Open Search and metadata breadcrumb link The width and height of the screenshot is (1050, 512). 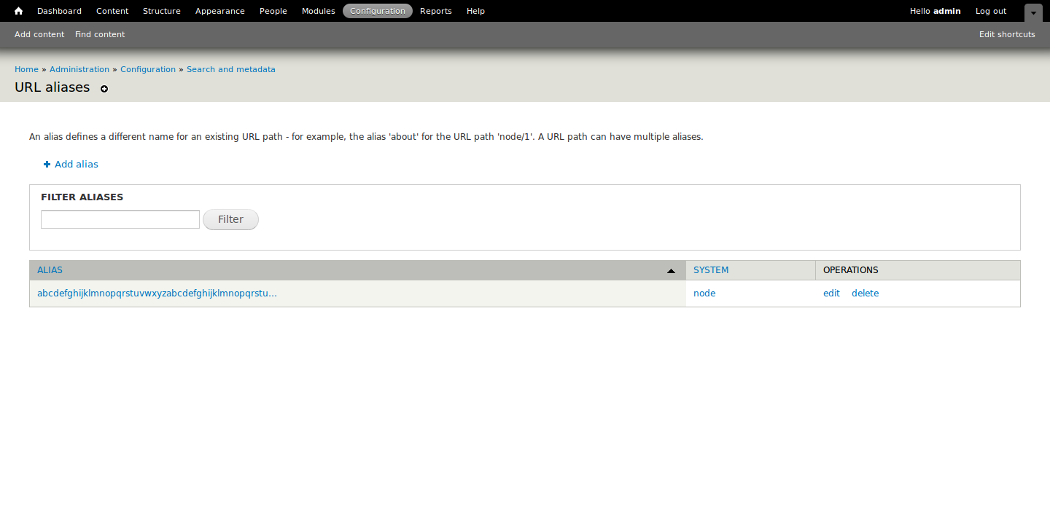point(231,68)
